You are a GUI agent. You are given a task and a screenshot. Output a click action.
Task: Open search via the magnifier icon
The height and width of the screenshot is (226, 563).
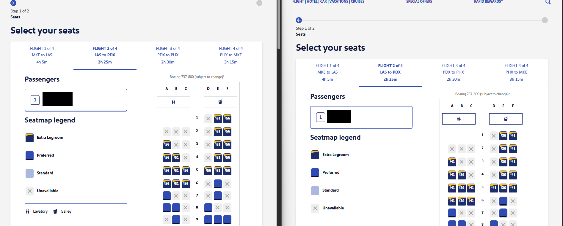point(548,2)
